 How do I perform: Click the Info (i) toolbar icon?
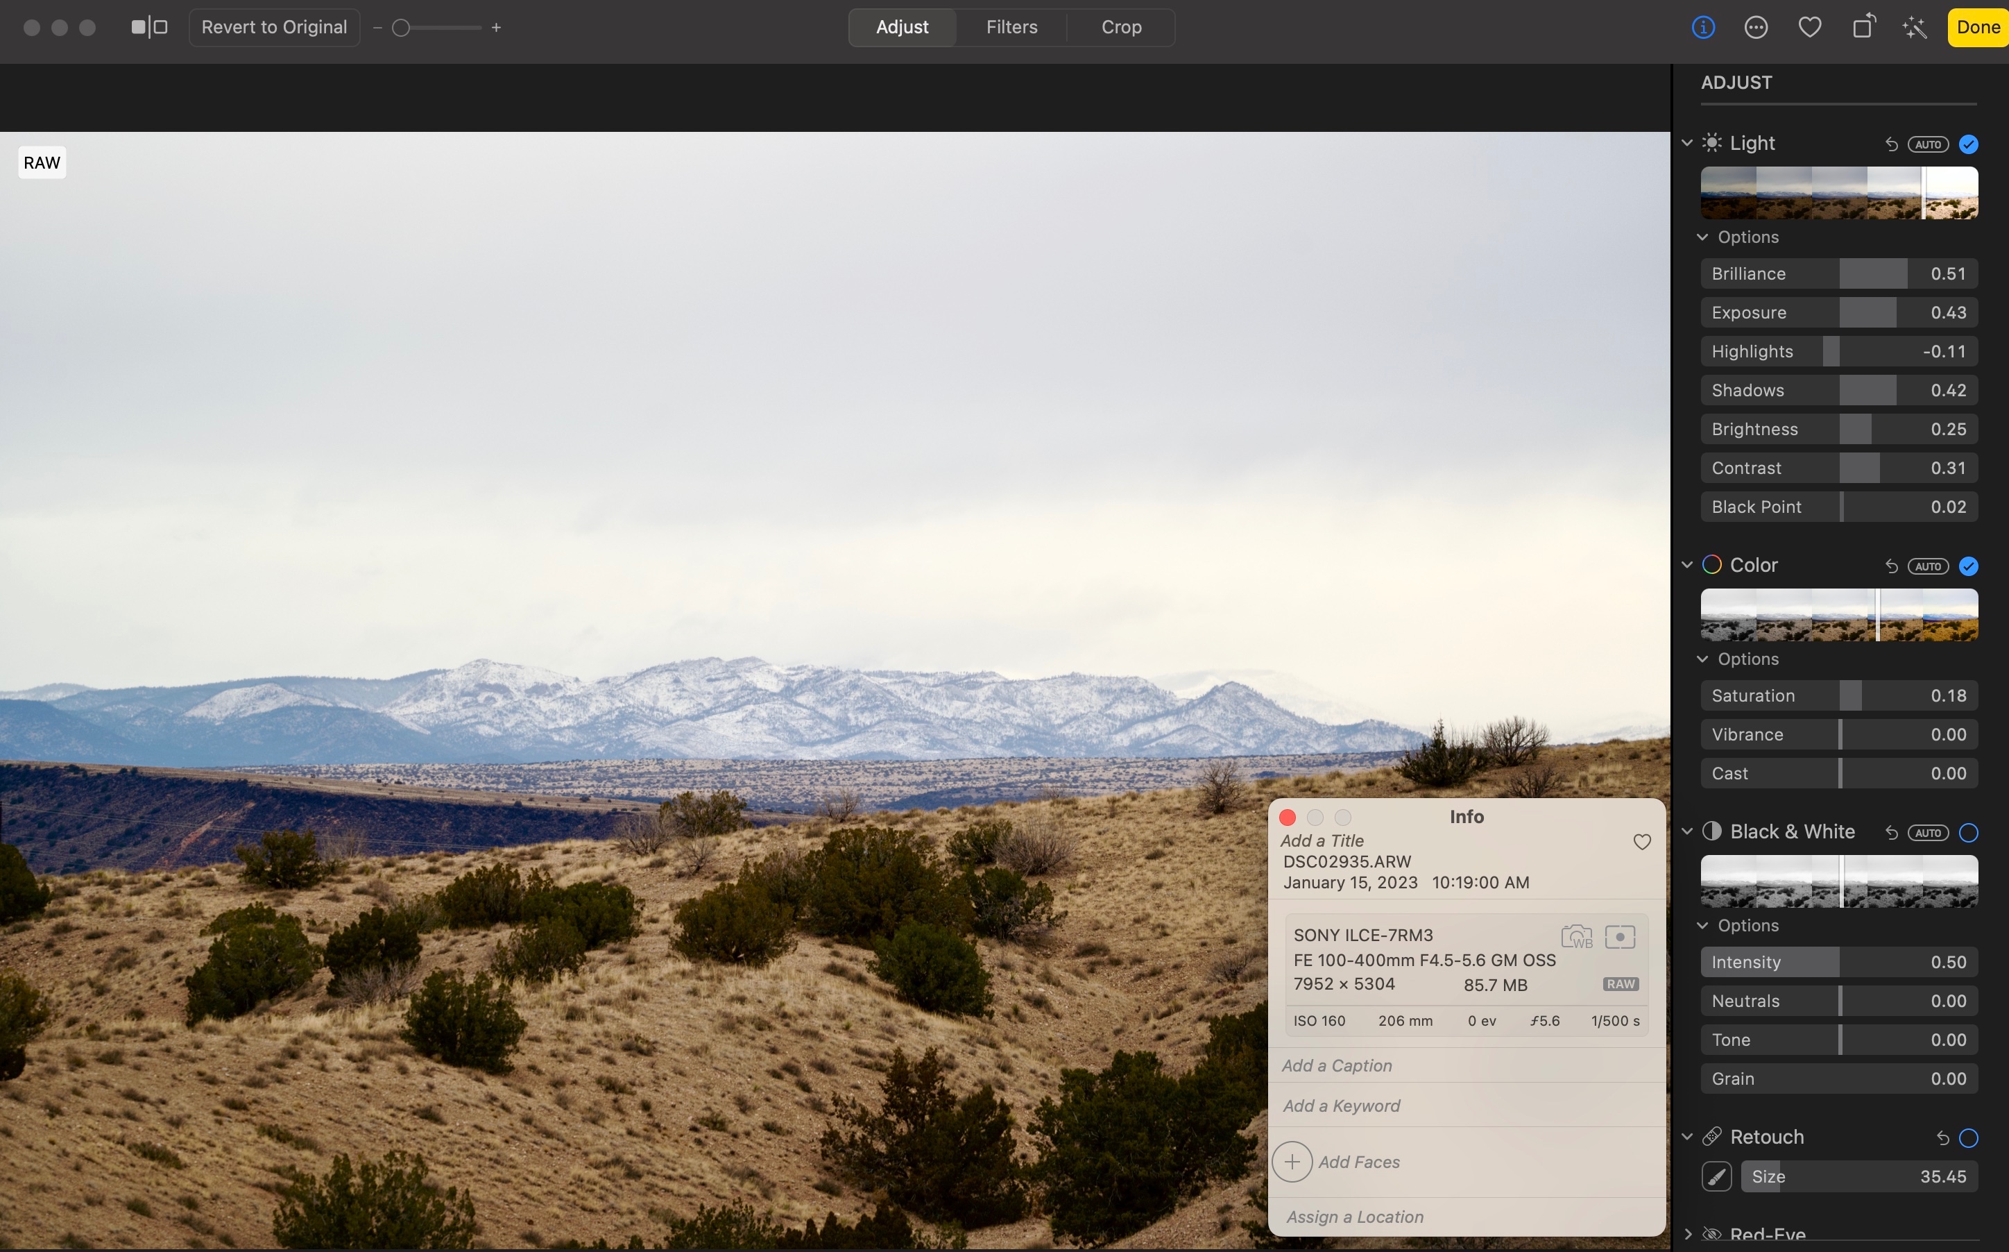point(1703,27)
